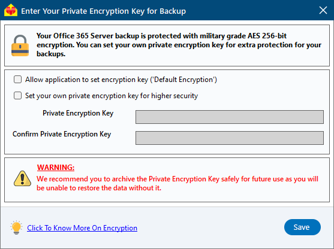This screenshot has height=249, width=334.
Task: Click the Private Encryption Key field
Action: [230, 117]
